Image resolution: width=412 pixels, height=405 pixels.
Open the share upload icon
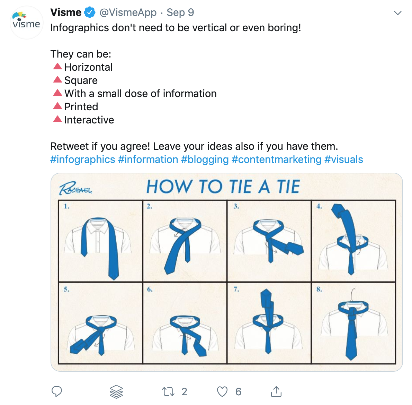276,391
